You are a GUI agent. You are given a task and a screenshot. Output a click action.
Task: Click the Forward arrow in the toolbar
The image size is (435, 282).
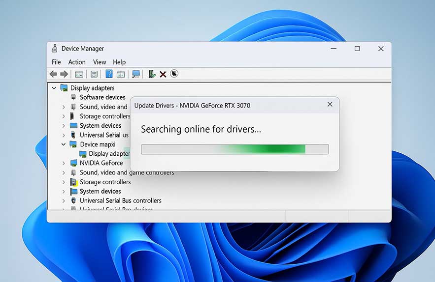point(64,74)
